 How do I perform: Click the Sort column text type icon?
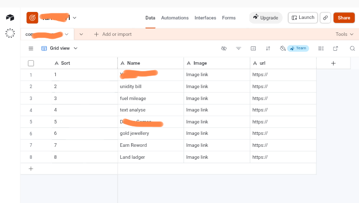(56, 63)
